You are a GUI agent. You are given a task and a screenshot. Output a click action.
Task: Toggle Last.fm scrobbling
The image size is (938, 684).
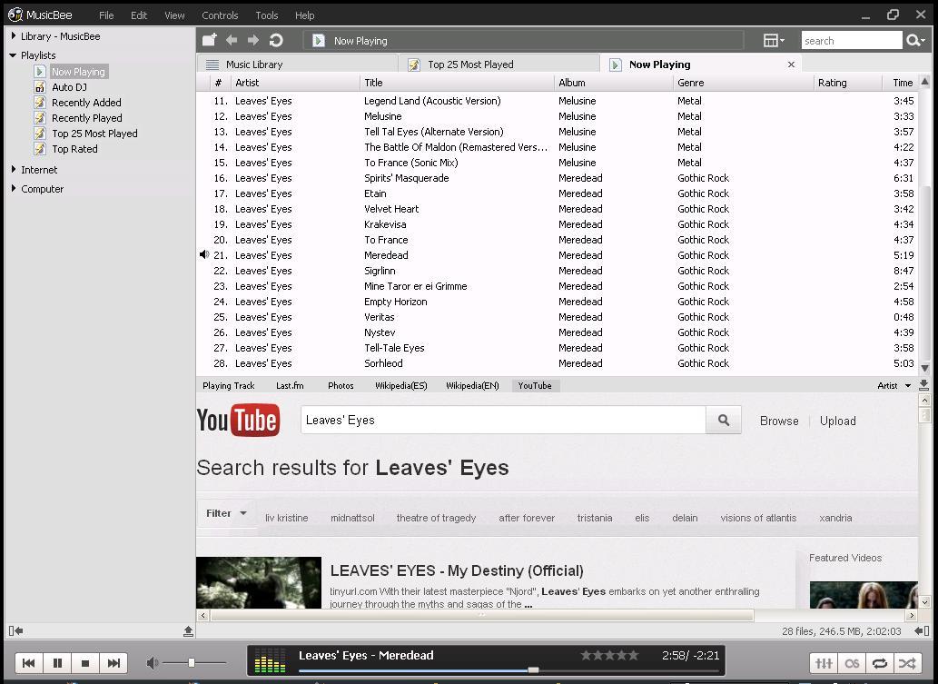point(852,663)
